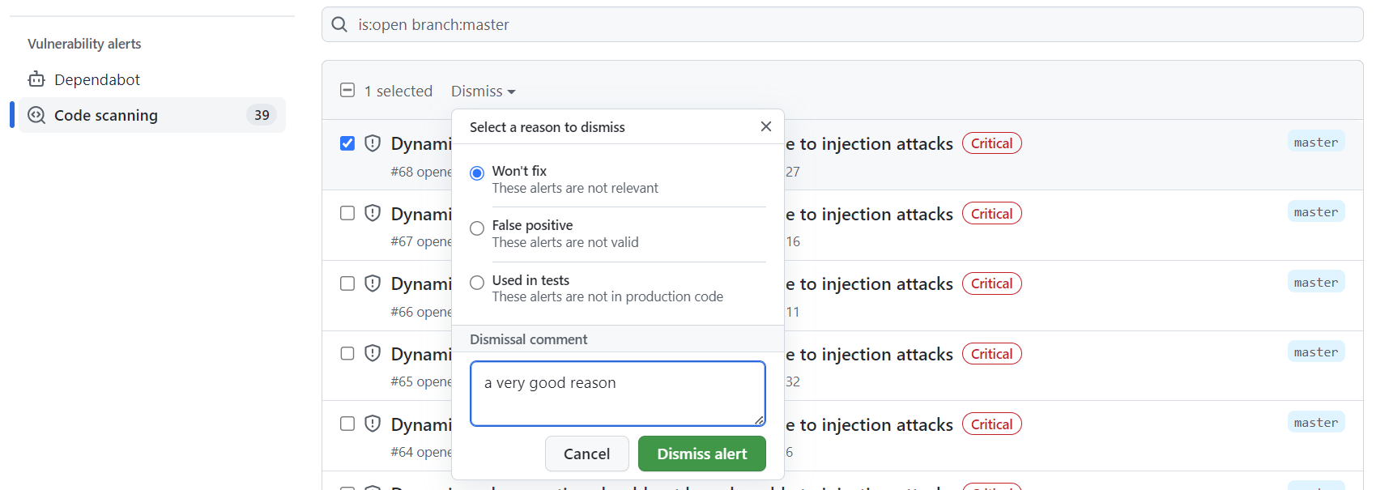Grab the comment box resize handle
The width and height of the screenshot is (1389, 490).
click(759, 420)
